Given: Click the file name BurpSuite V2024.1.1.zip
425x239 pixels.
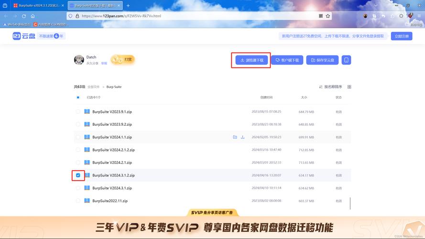Looking at the screenshot, I should click(x=112, y=137).
